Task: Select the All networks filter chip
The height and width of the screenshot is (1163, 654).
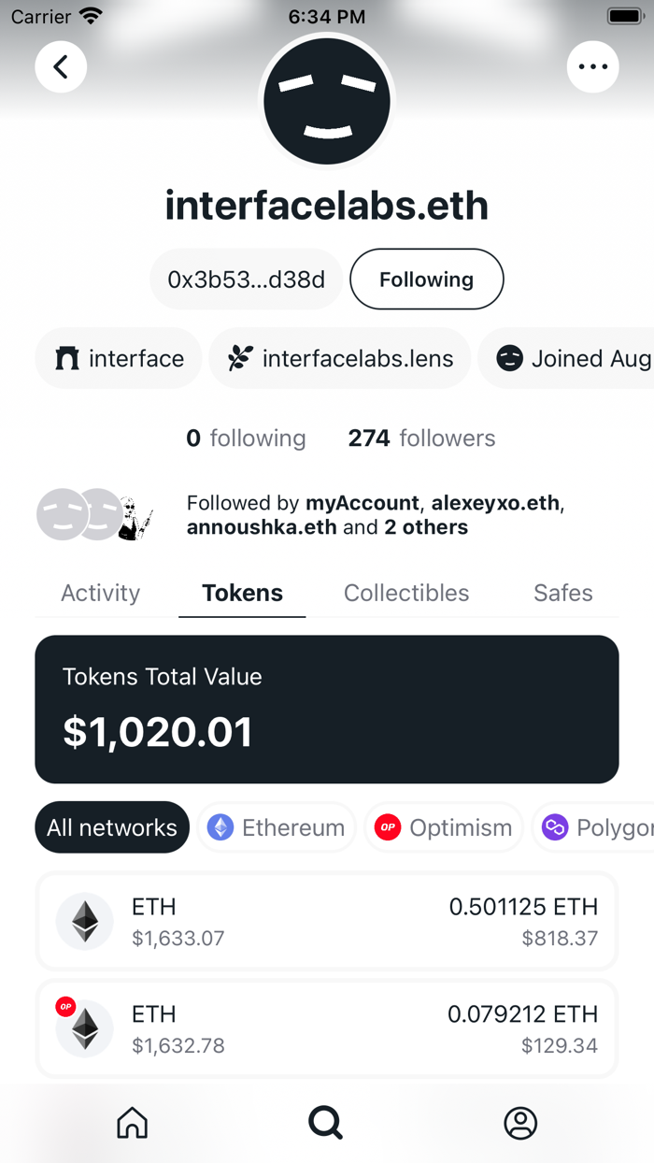Action: pyautogui.click(x=111, y=826)
